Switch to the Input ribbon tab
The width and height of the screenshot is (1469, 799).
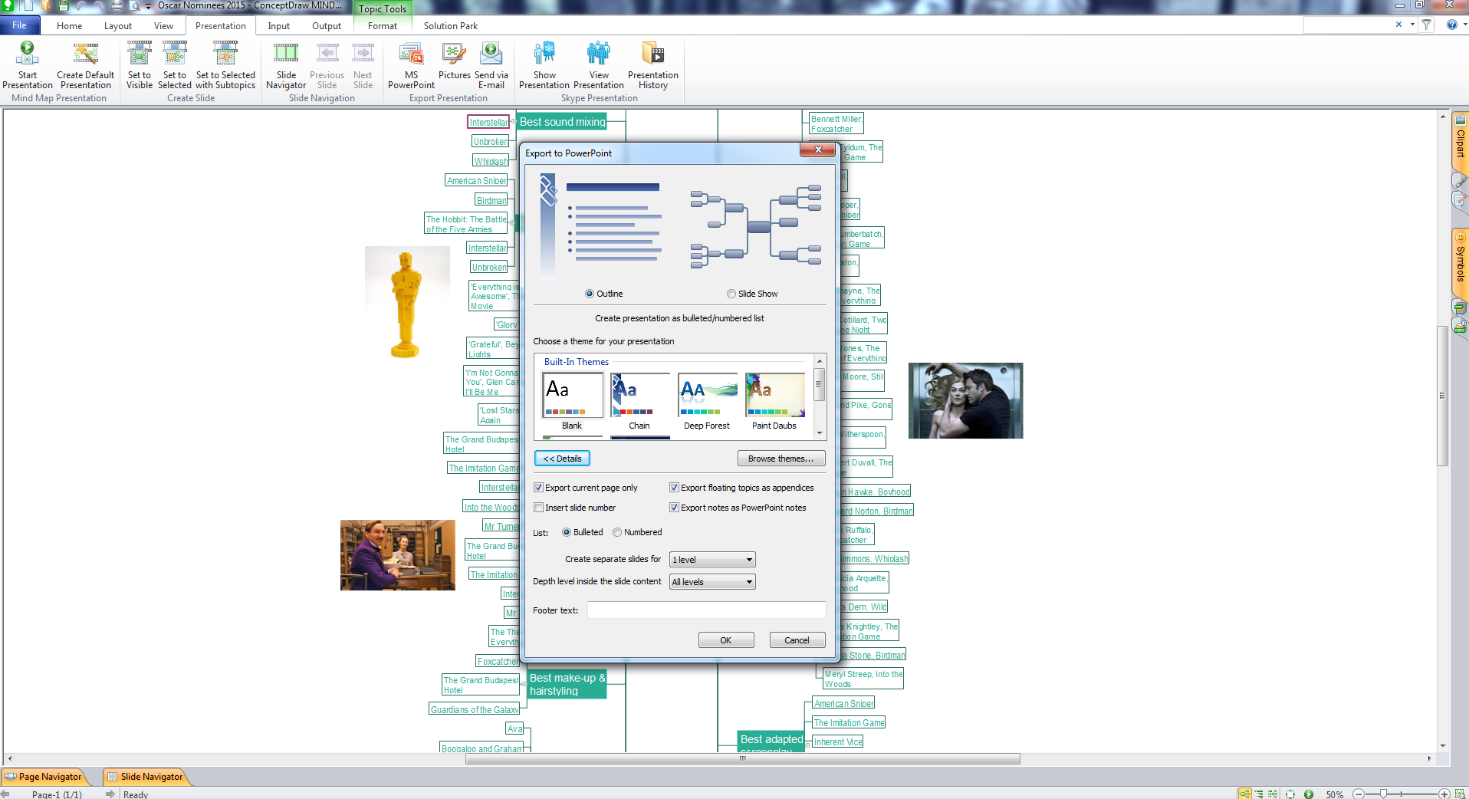coord(278,26)
